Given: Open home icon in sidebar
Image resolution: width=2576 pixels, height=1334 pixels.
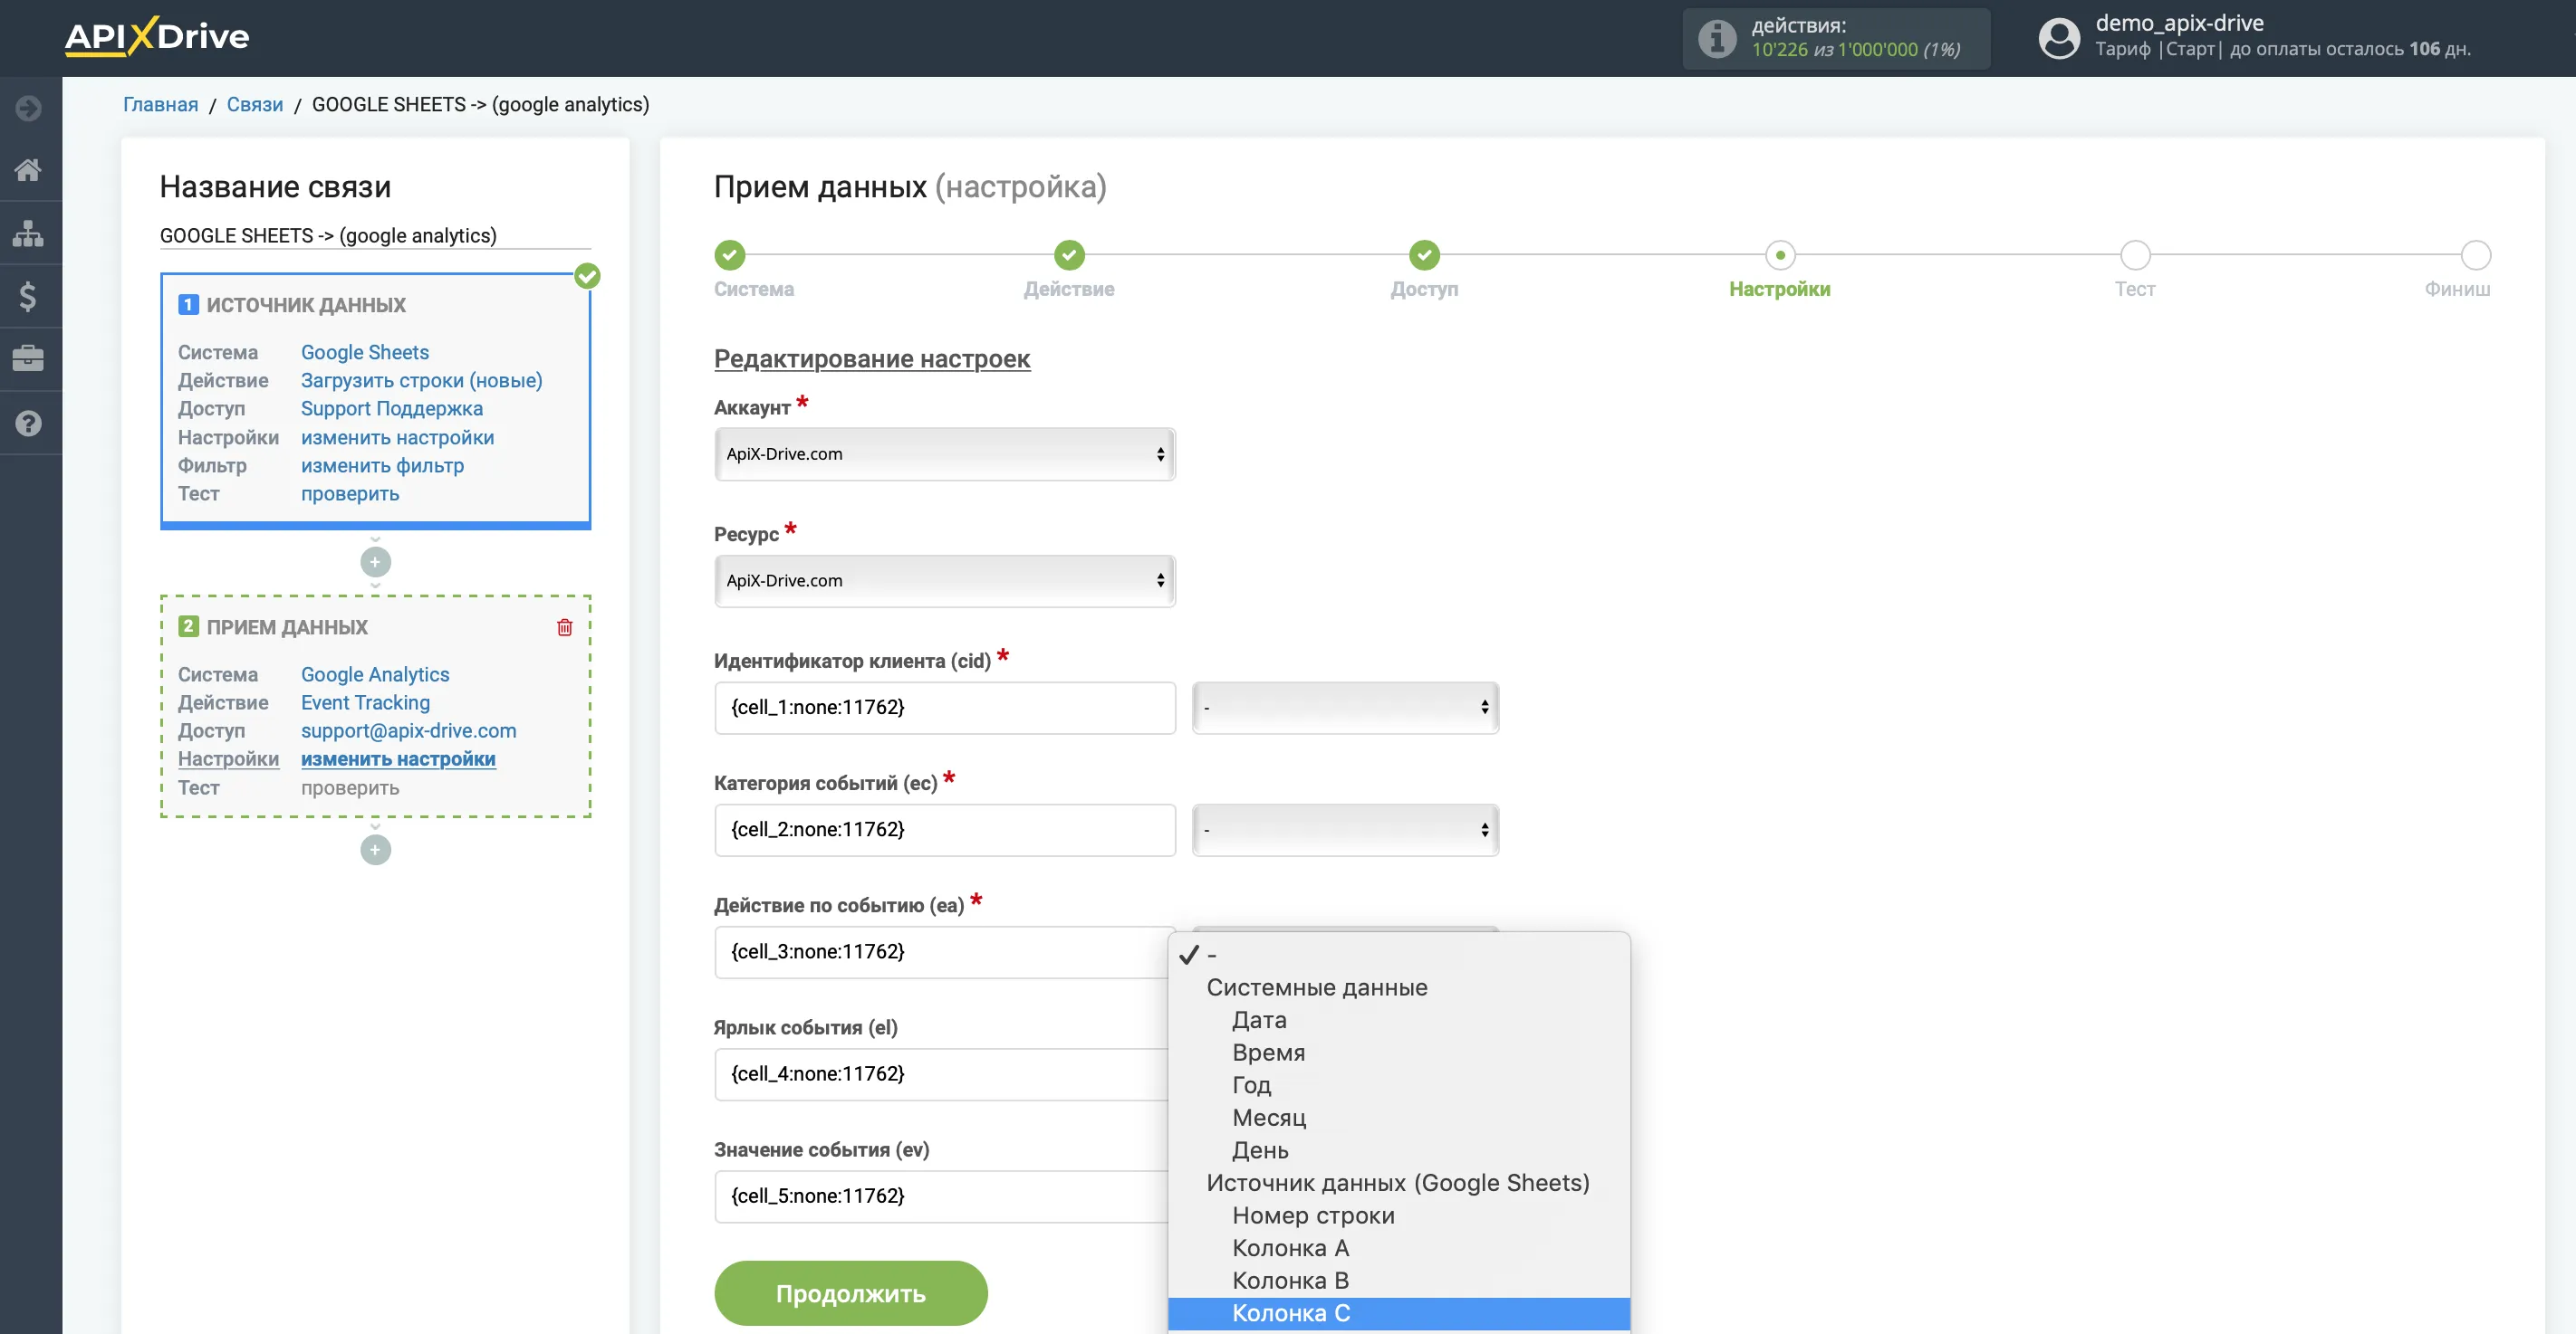Looking at the screenshot, I should click(29, 170).
